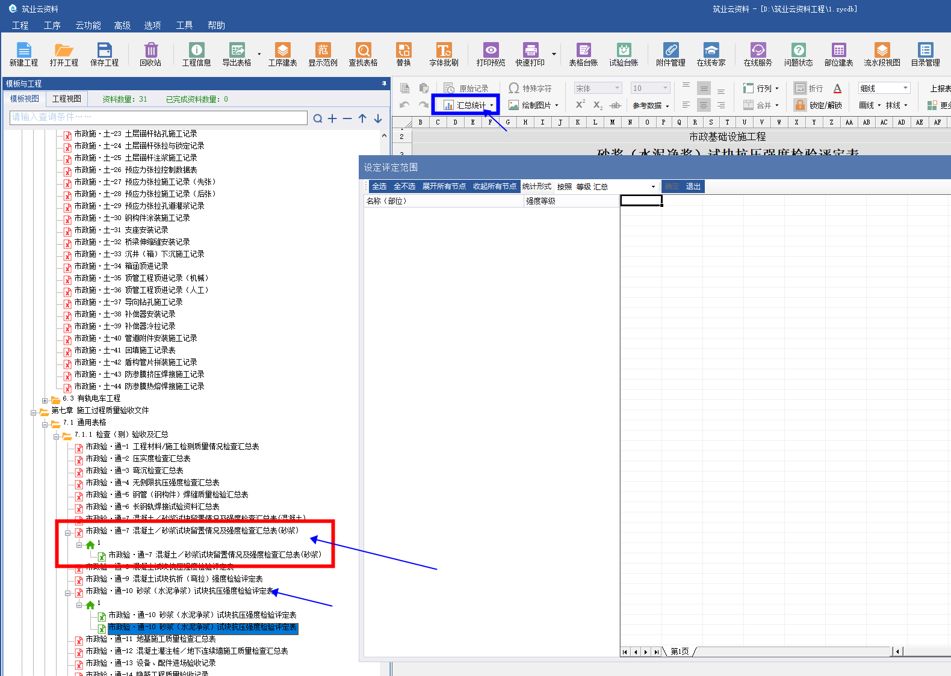Open the 目录管理 icon
The width and height of the screenshot is (951, 676).
tap(925, 54)
